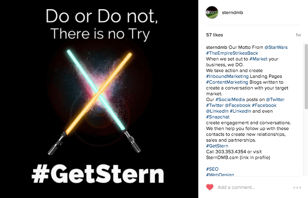The width and height of the screenshot is (308, 198).
Task: Open the @Facebook mention link
Action: click(238, 105)
